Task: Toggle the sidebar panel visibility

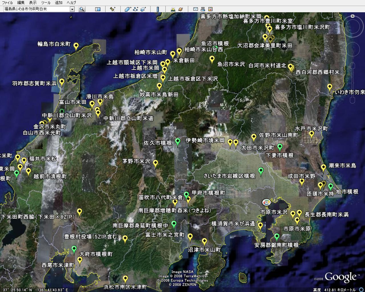Action: pos(98,9)
